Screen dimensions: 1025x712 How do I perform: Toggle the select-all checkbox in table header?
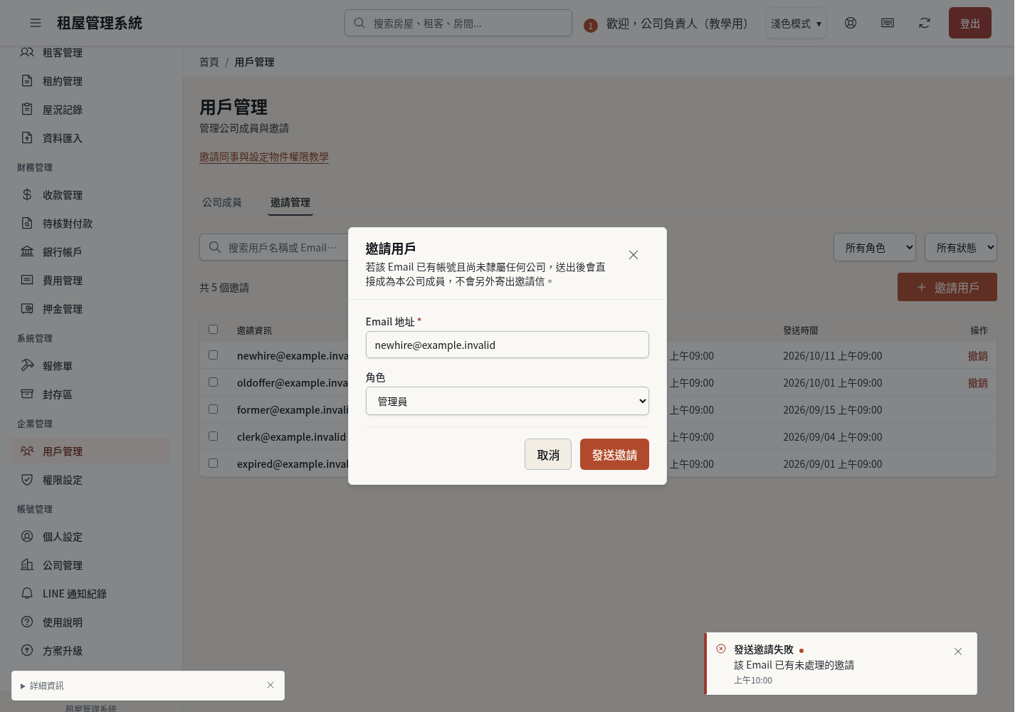click(213, 329)
